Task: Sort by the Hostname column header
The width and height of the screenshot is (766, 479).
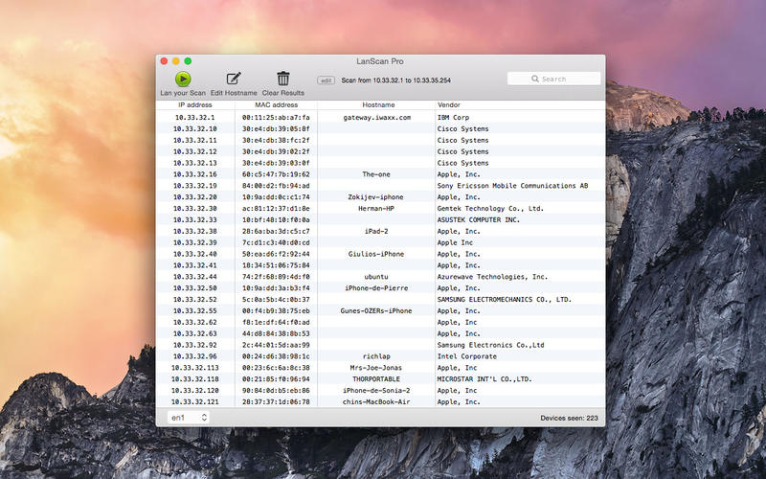Action: (378, 104)
